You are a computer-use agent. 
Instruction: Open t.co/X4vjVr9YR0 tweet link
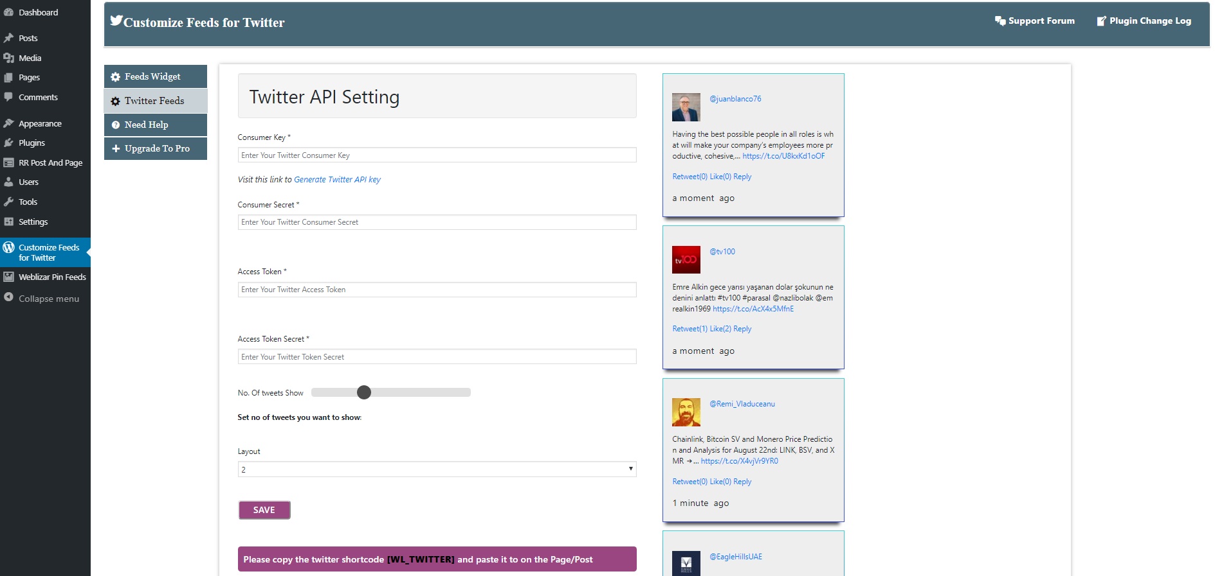tap(740, 461)
